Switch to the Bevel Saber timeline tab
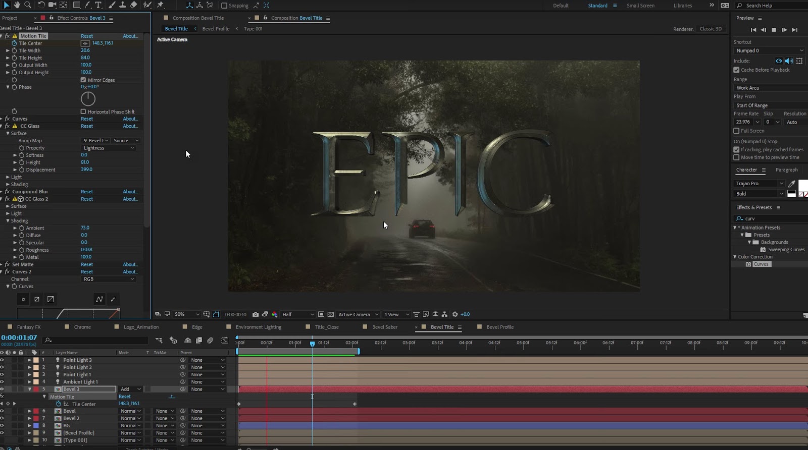 click(x=384, y=327)
